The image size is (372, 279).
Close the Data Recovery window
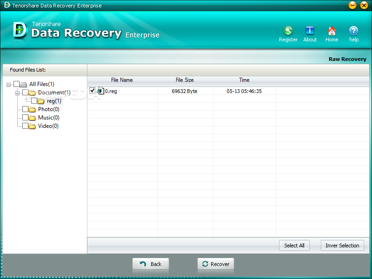[x=364, y=5]
